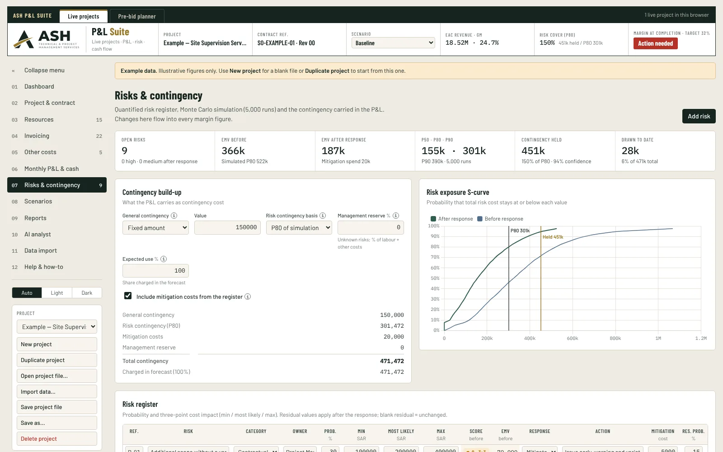
Task: Select Auto theme mode
Action: 27,293
